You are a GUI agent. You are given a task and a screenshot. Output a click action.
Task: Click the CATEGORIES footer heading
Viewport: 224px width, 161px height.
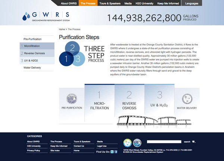pos(34,136)
